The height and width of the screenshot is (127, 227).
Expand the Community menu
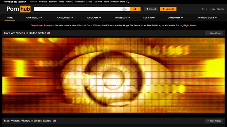pyautogui.click(x=175, y=18)
